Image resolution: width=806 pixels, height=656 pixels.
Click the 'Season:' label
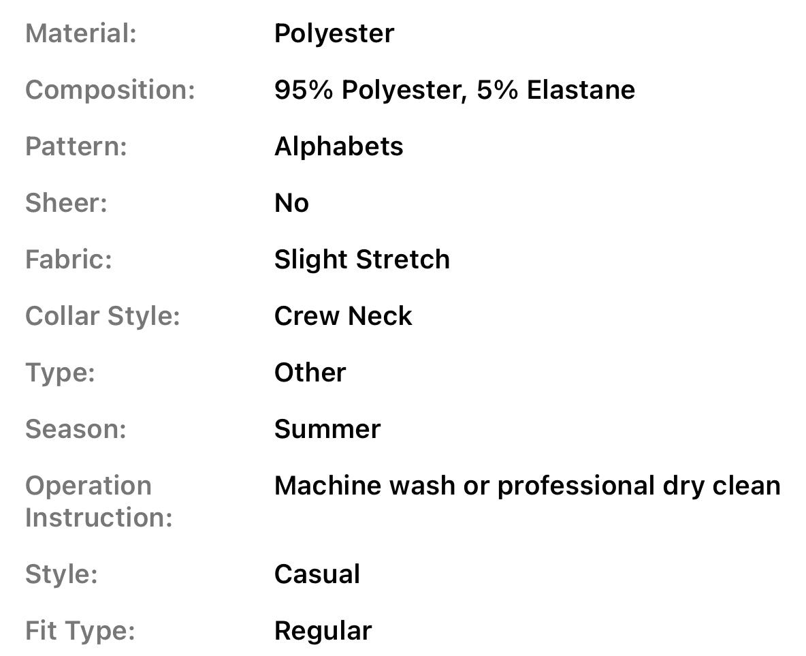point(76,429)
